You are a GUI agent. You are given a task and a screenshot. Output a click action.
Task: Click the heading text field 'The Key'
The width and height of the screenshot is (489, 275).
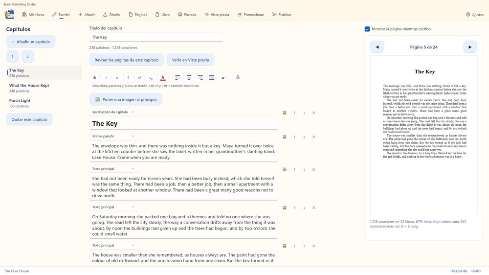(x=183, y=124)
